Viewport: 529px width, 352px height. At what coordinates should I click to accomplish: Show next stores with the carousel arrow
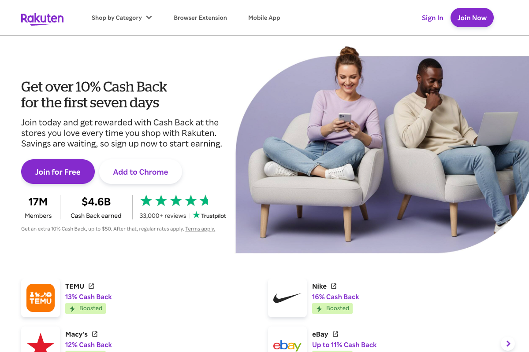508,344
